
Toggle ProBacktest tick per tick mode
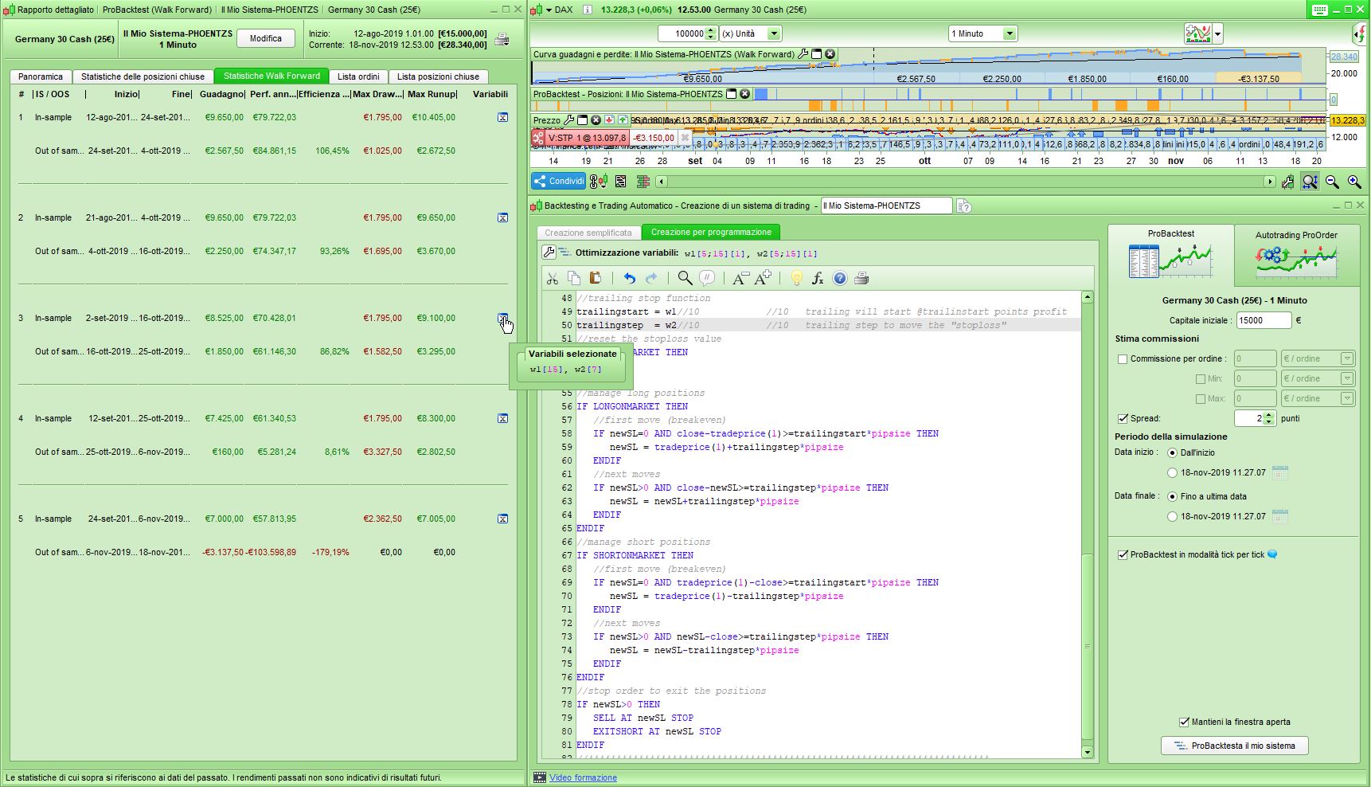tap(1123, 554)
